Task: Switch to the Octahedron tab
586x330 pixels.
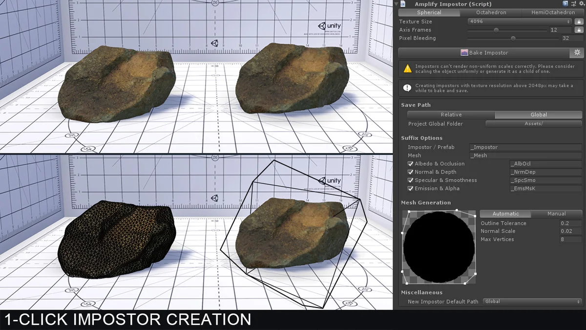Action: coord(491,13)
